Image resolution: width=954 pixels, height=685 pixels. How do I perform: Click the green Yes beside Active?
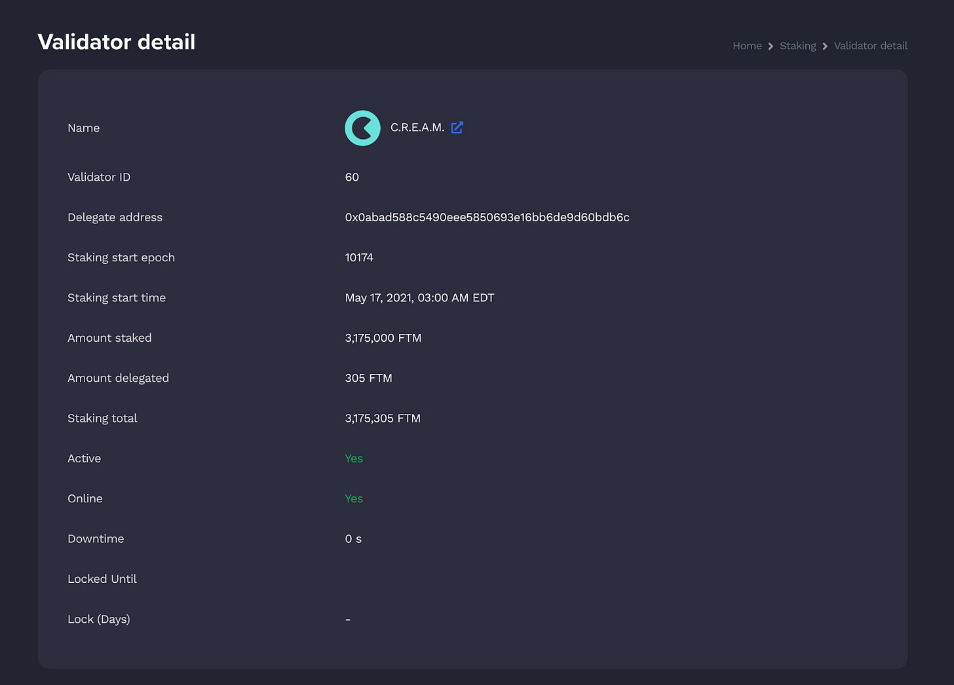tap(354, 458)
